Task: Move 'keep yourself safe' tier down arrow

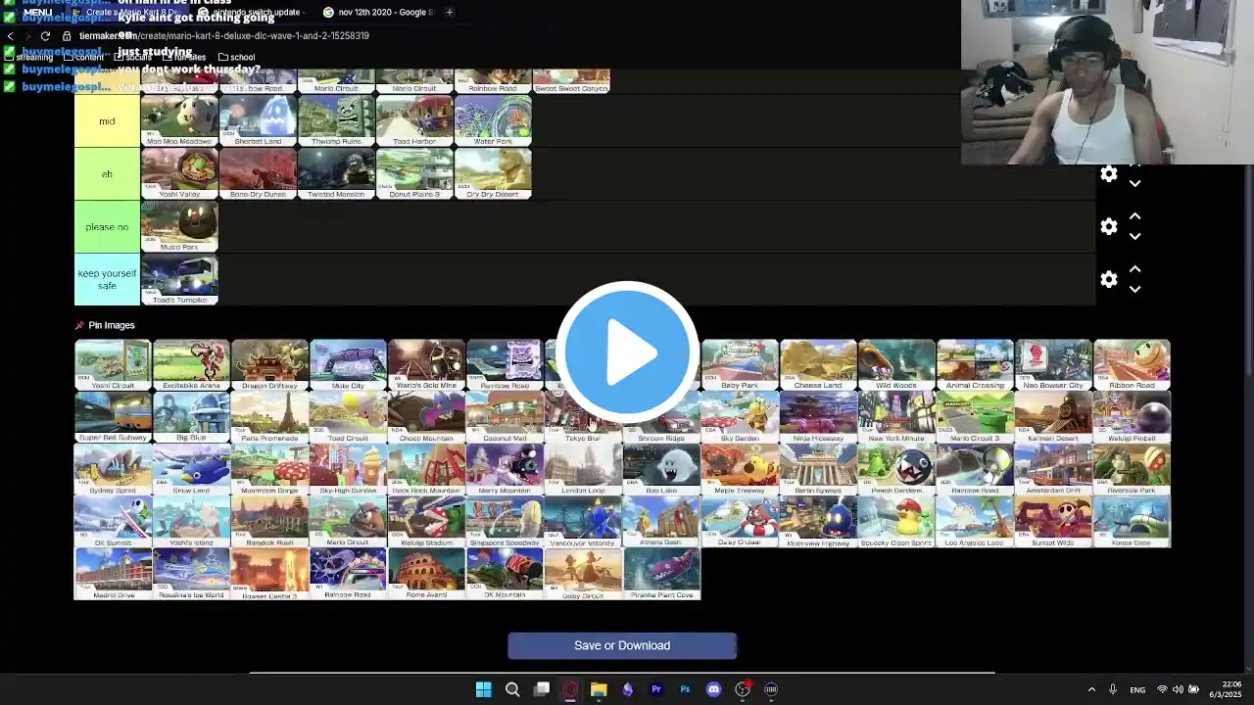Action: [x=1134, y=289]
